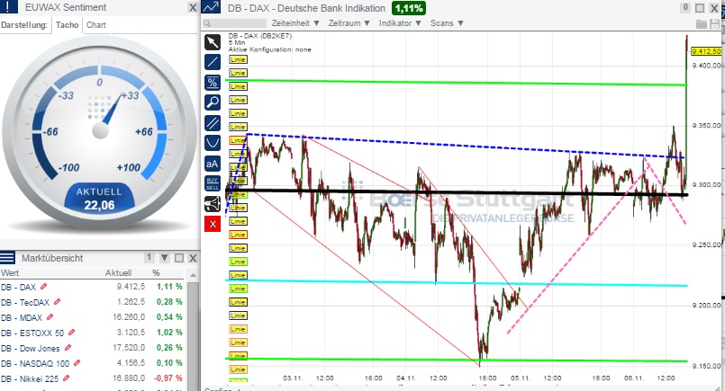
Task: Click the pencil icon next to DB - ESTOXX 50
Action: tap(72, 333)
